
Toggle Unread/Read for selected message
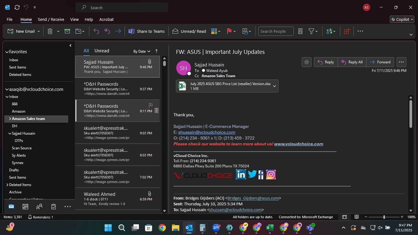pos(189,31)
